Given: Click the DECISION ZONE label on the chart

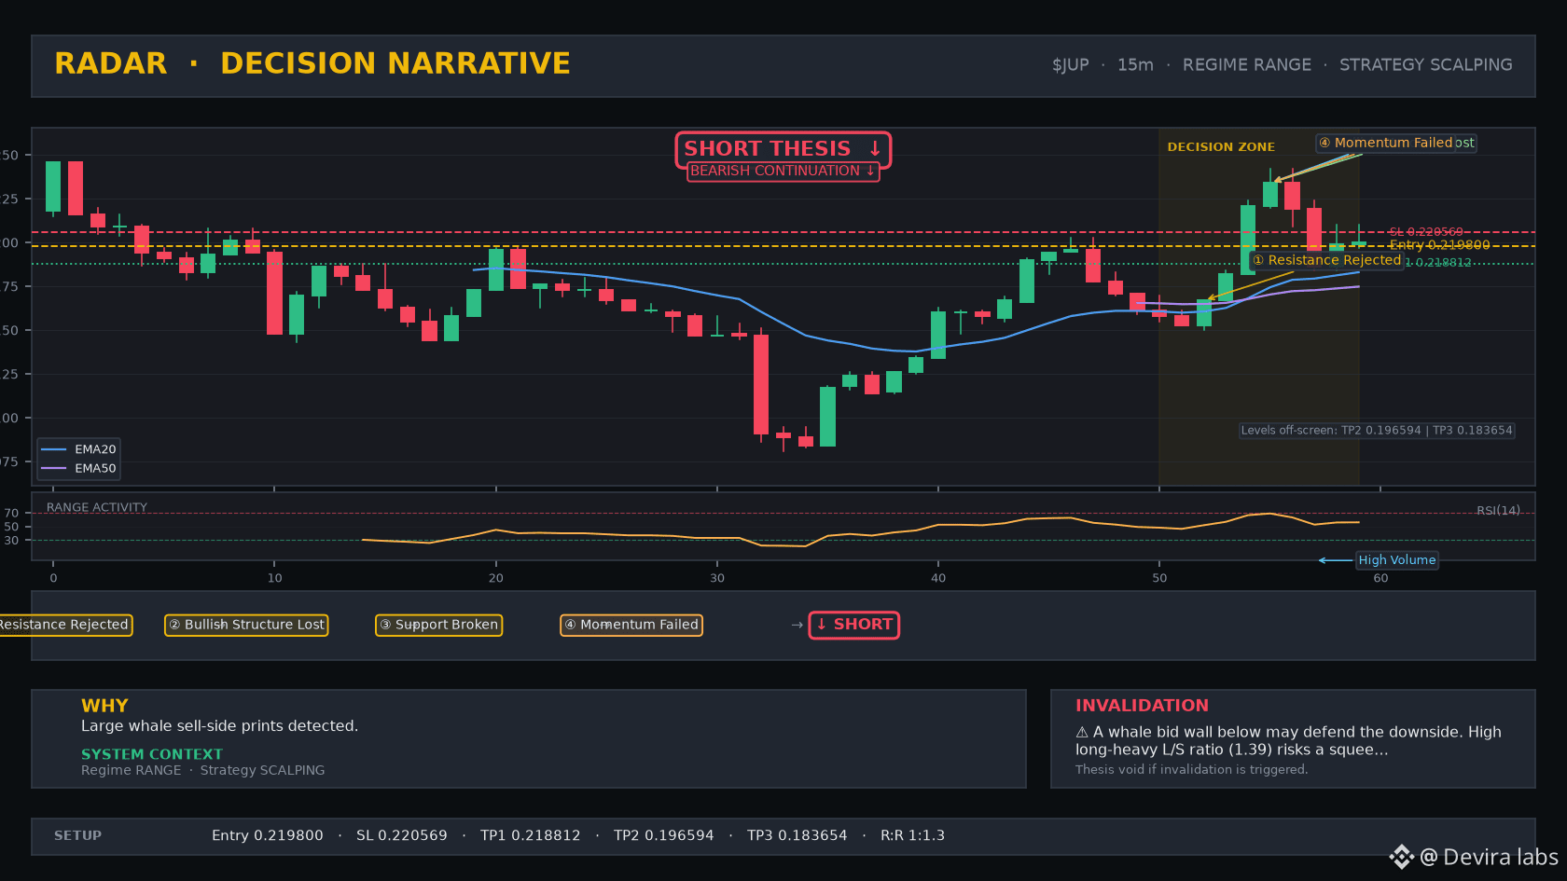Looking at the screenshot, I should pyautogui.click(x=1221, y=147).
